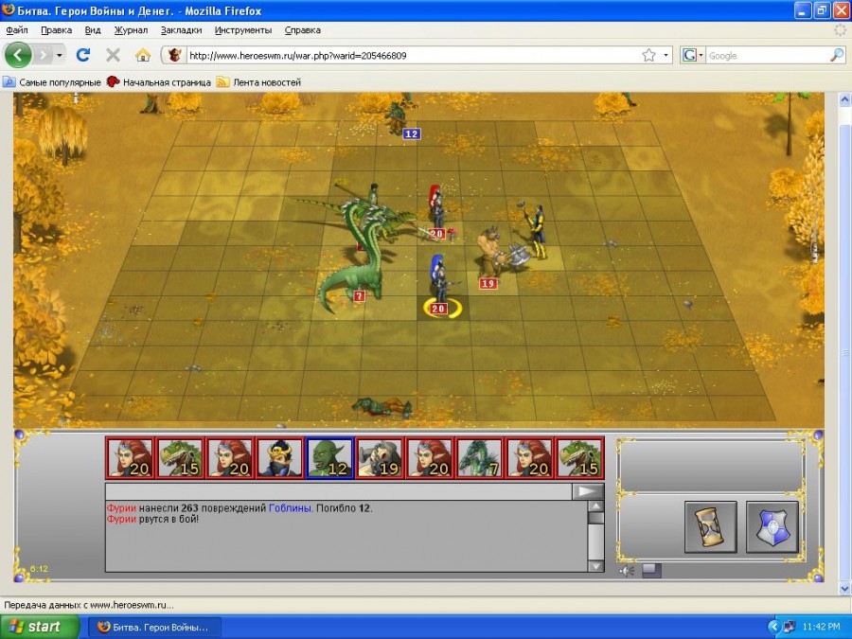This screenshot has height=639, width=852.
Task: Open the Вид menu
Action: (93, 30)
